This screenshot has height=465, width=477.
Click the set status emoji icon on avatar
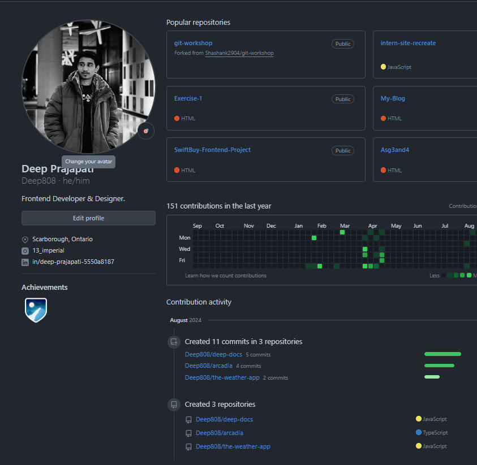(x=146, y=131)
